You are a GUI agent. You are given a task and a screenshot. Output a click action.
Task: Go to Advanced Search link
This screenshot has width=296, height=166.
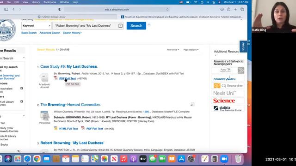tap(50, 33)
